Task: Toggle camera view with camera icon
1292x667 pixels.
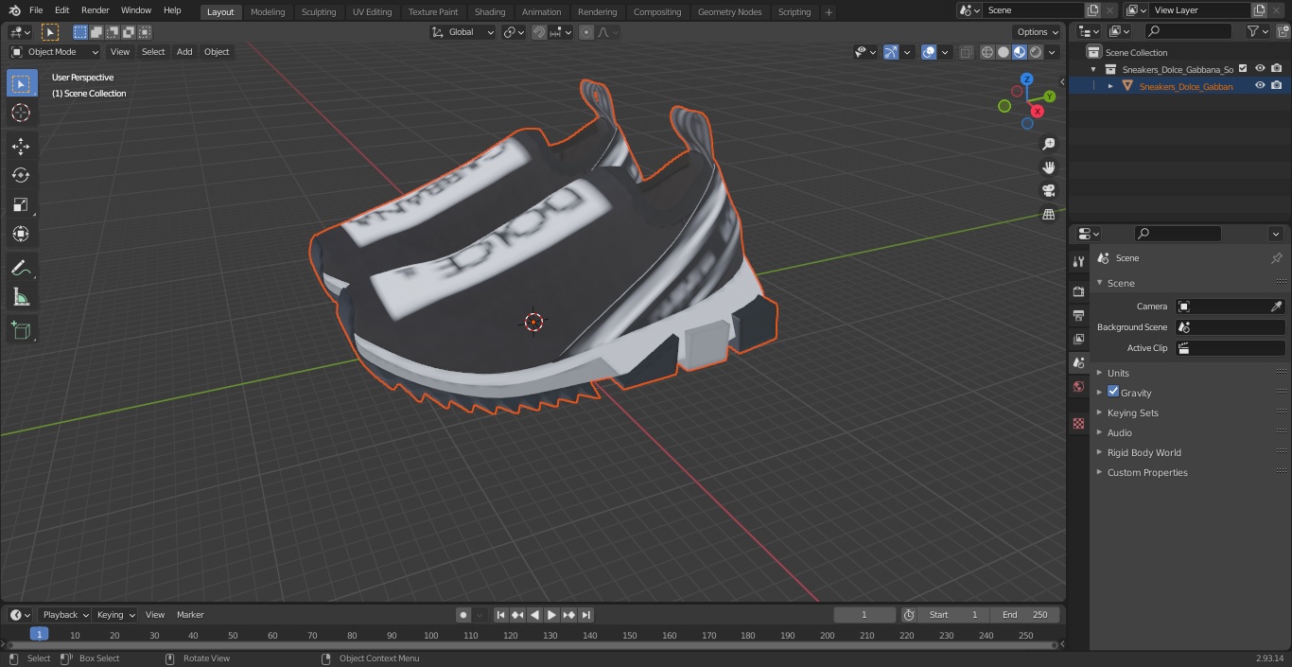Action: (1048, 191)
